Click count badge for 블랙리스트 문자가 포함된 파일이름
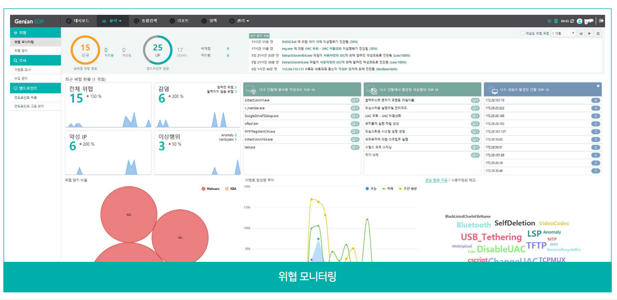The width and height of the screenshot is (617, 300). click(x=475, y=100)
